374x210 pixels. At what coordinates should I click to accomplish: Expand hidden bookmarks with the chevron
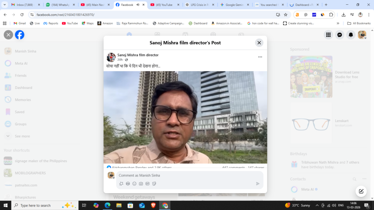(338, 23)
